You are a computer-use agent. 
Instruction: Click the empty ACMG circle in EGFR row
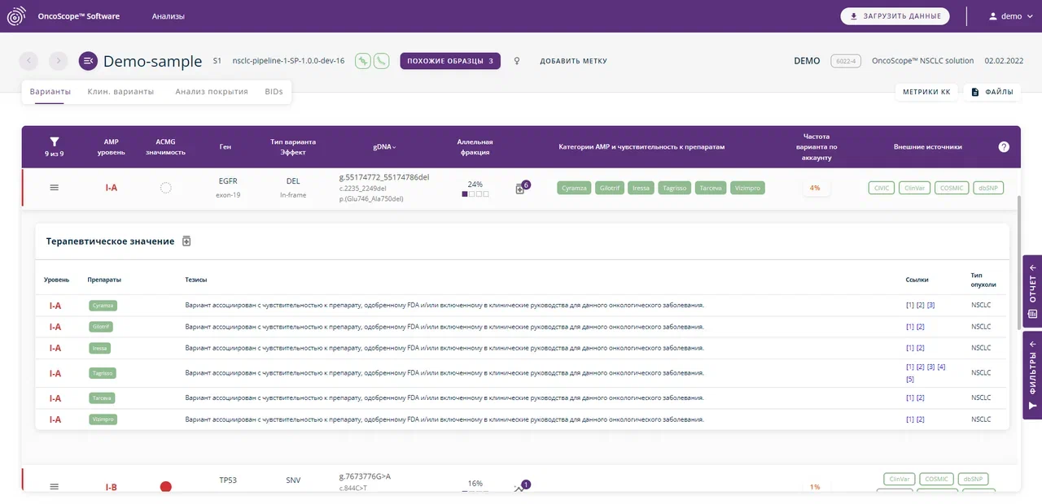point(166,188)
